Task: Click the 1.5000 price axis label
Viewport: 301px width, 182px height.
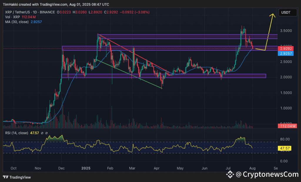Action: pos(286,93)
